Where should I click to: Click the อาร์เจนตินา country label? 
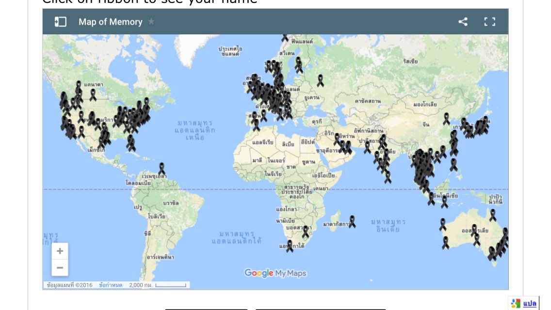click(x=160, y=257)
